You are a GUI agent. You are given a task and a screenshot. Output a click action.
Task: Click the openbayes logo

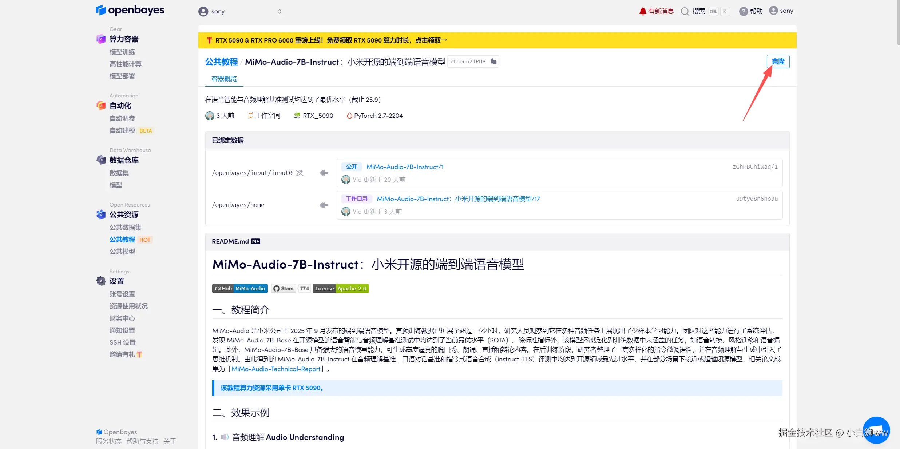[130, 10]
